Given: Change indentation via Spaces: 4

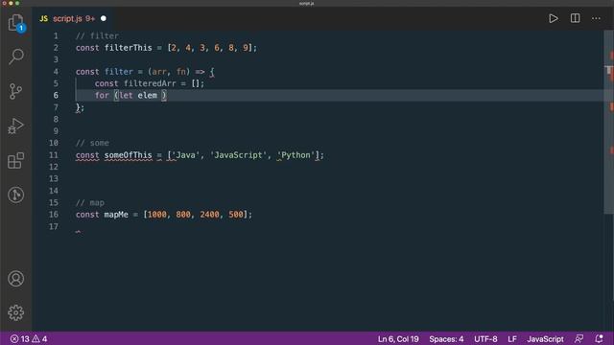Looking at the screenshot, I should pyautogui.click(x=446, y=338).
